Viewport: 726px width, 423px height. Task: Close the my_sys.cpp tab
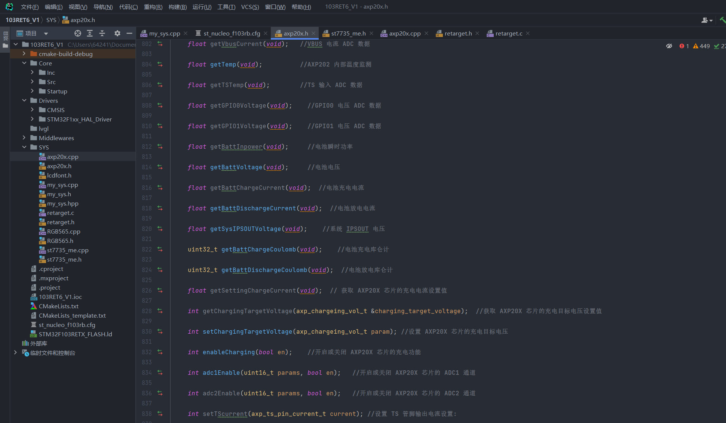186,33
